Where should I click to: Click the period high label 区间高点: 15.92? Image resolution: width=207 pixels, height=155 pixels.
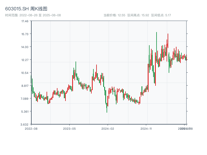[138, 15]
